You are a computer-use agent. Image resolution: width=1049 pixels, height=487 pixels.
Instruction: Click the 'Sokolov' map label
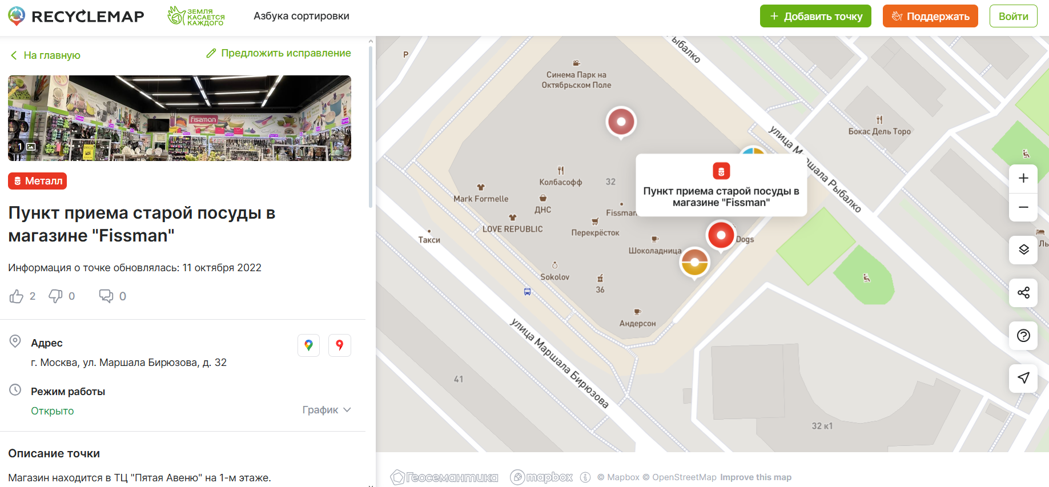pos(554,277)
